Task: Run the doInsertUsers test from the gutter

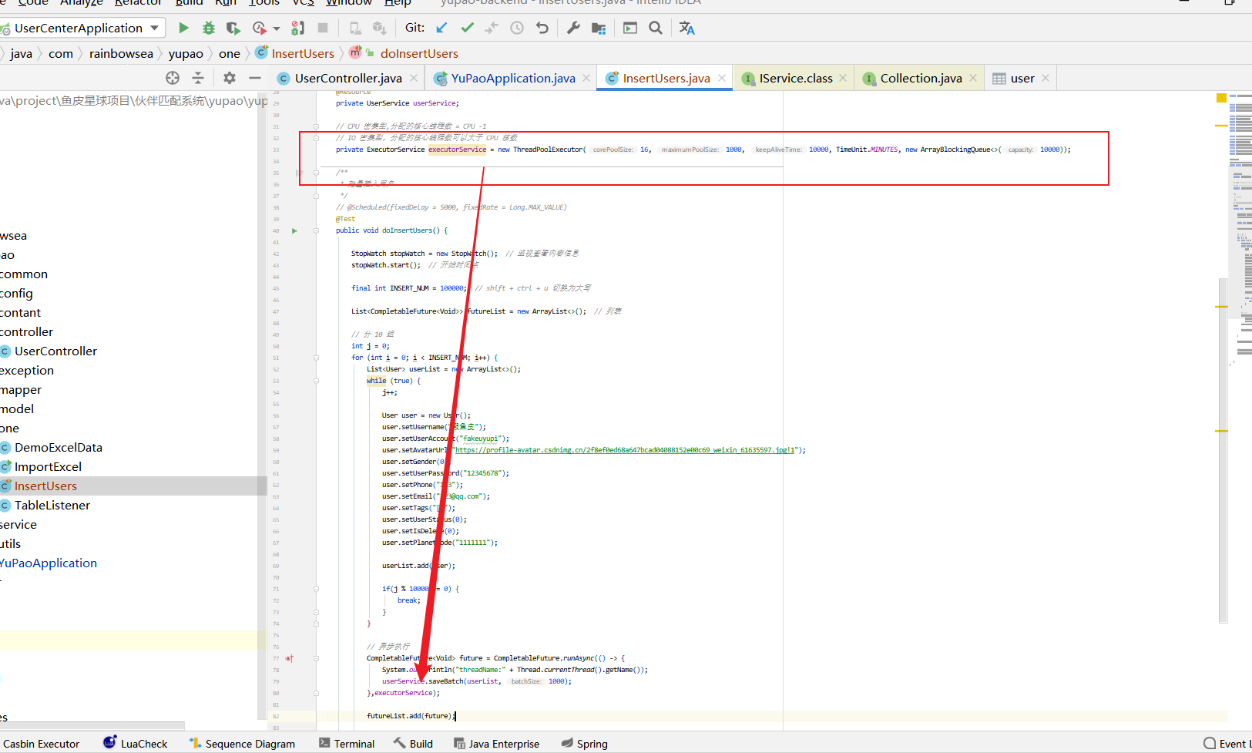Action: tap(294, 230)
